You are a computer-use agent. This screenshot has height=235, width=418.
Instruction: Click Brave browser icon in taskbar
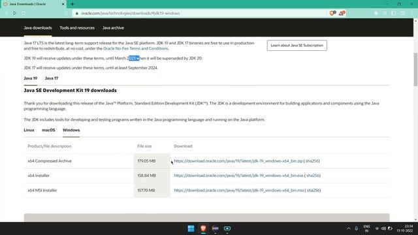point(203,228)
